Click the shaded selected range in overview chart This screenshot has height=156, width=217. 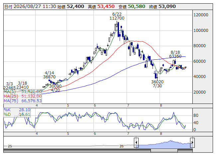tap(164, 145)
